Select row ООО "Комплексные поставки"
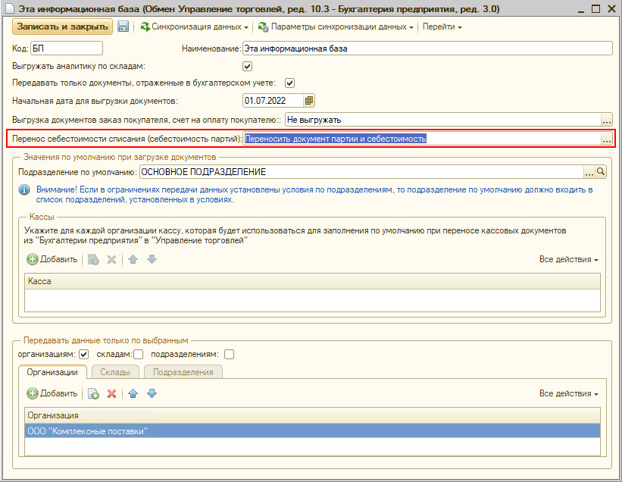This screenshot has height=482, width=622. 312,430
